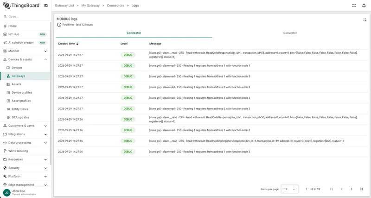Click the Monitor dashboard icon
This screenshot has height=198, width=371.
pos(5,51)
